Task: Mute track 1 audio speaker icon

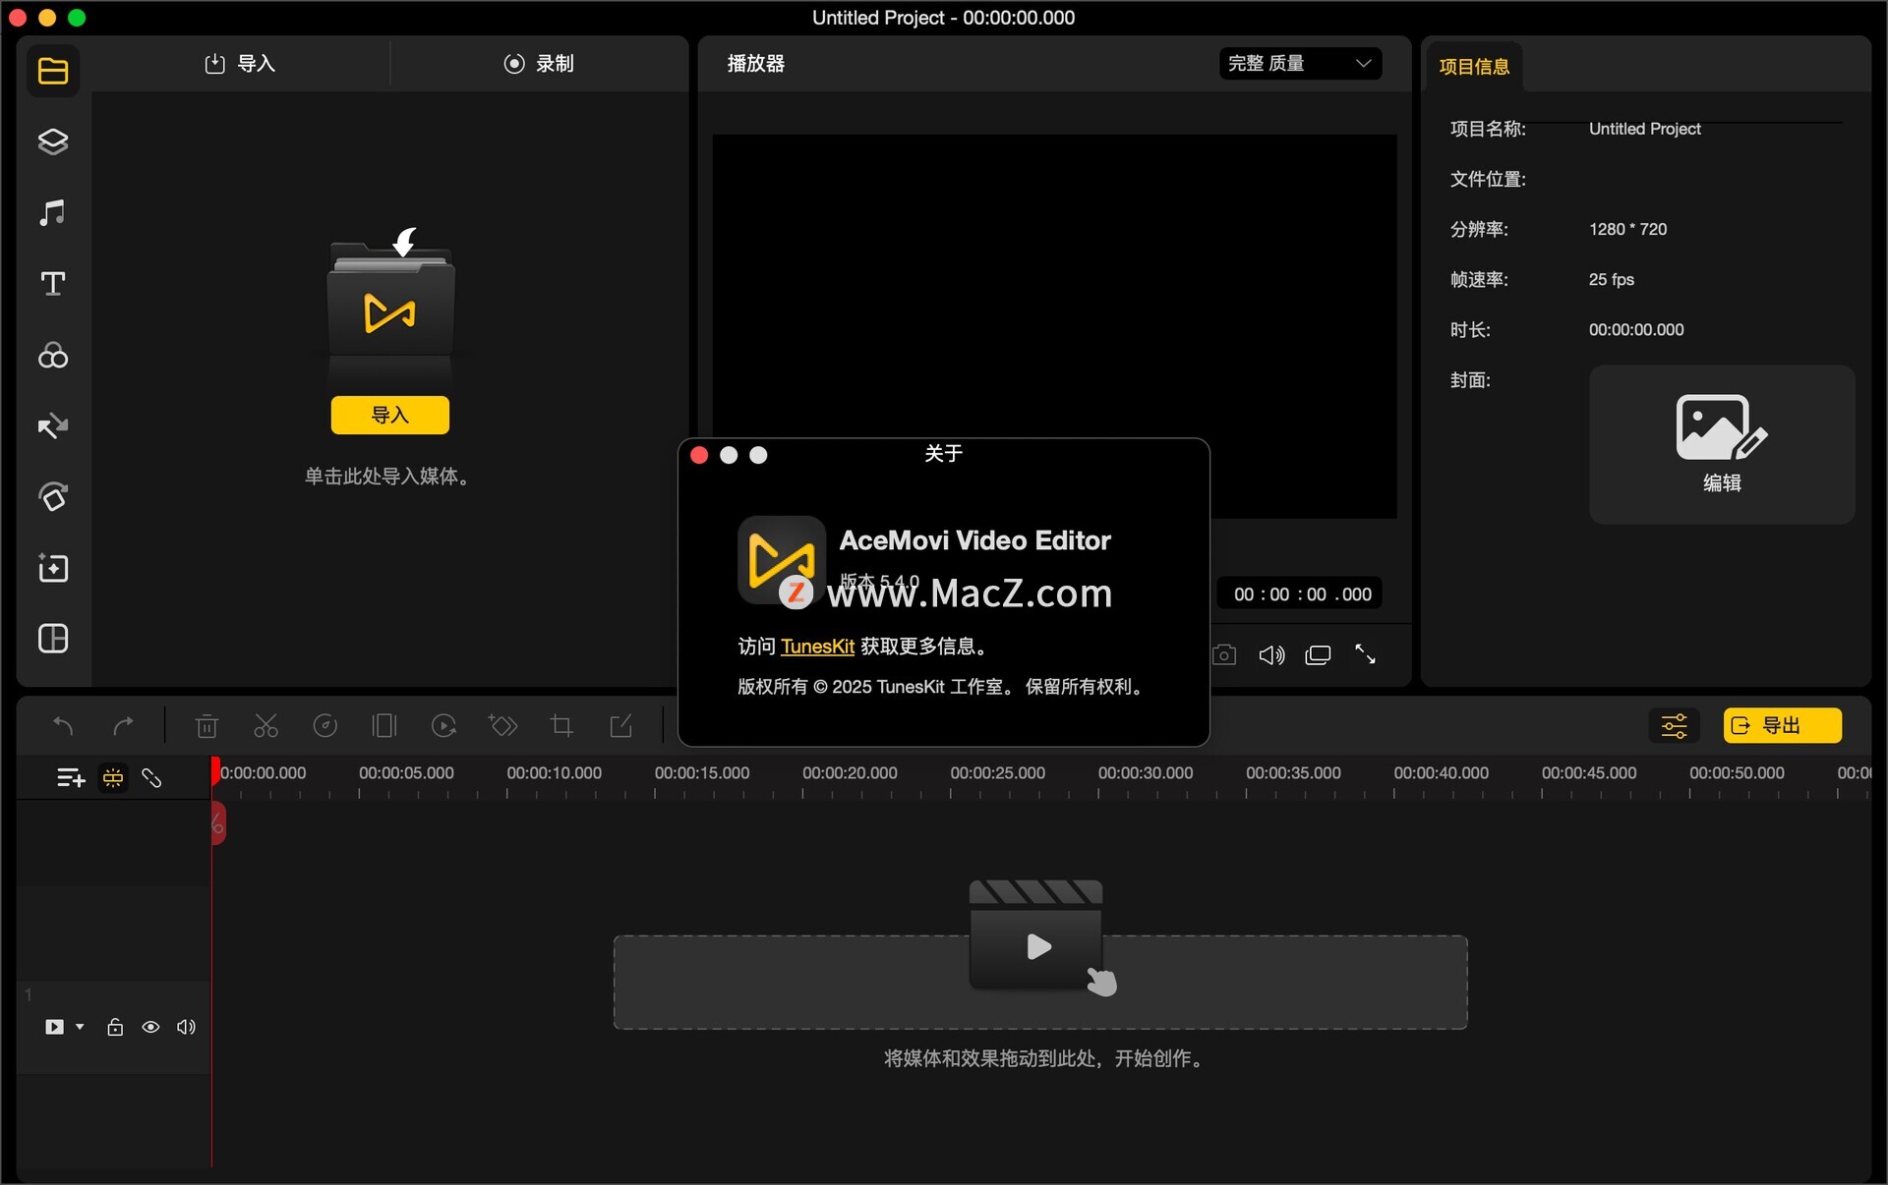Action: (186, 1027)
